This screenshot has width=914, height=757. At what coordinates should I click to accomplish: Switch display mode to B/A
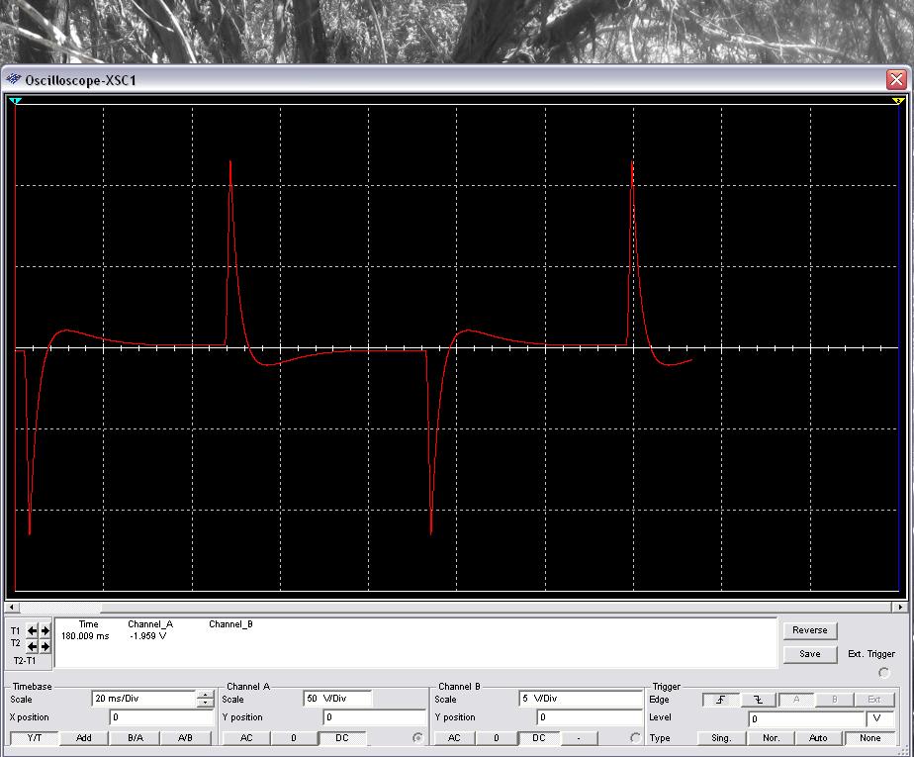click(135, 738)
